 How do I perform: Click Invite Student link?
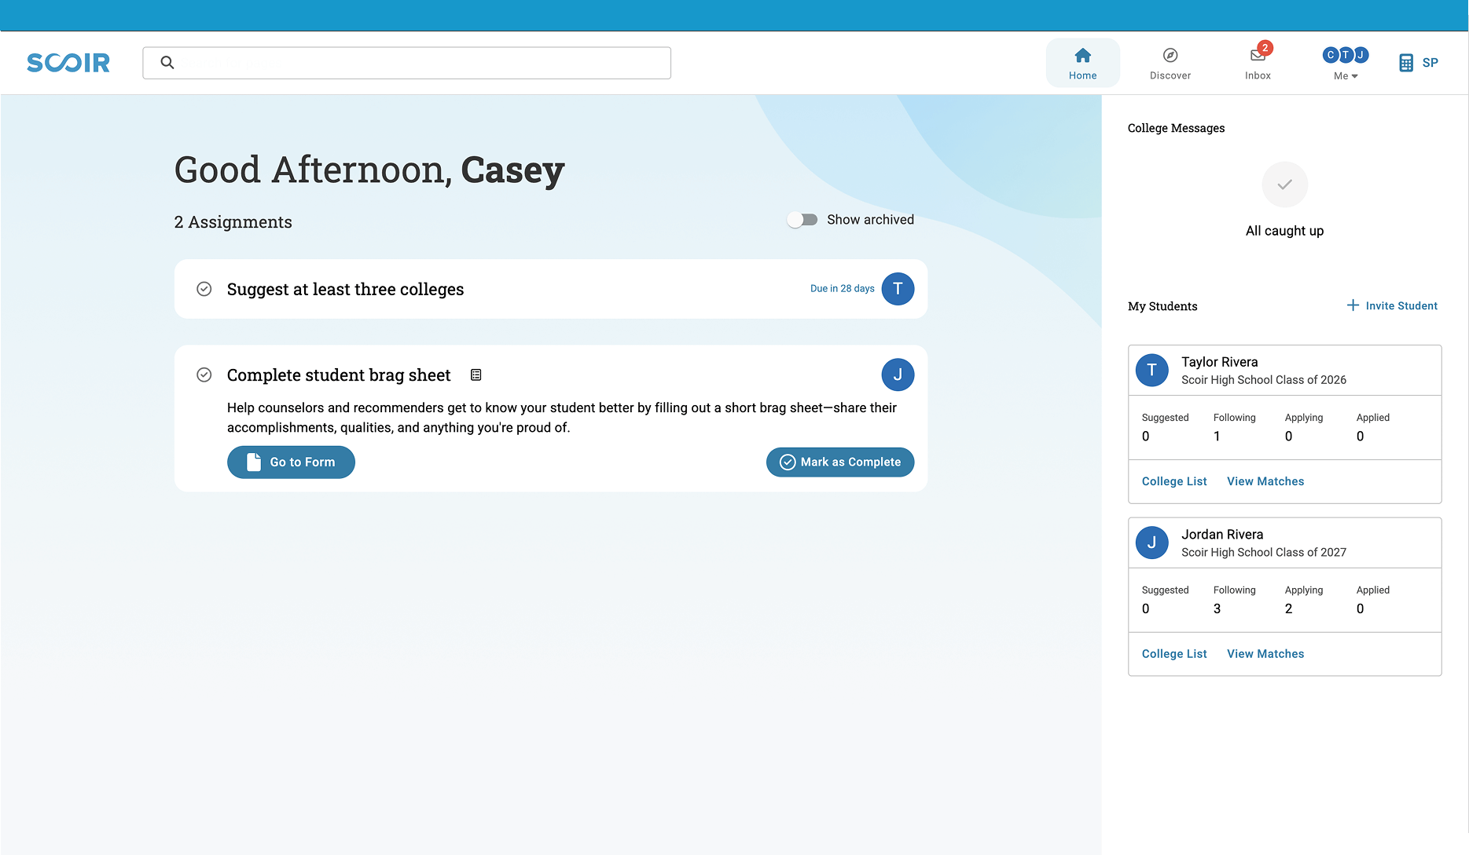pos(1392,305)
